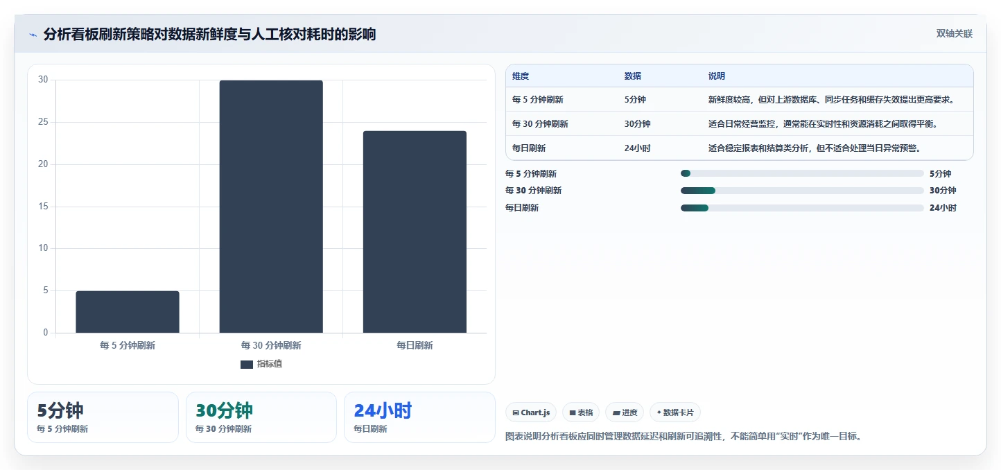The width and height of the screenshot is (1001, 470).
Task: Click the 每 5 分钟刷新 progress bar
Action: pos(802,173)
